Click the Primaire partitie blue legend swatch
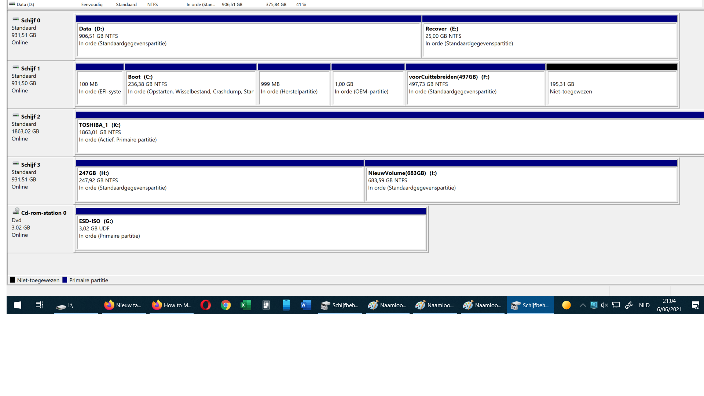 [x=65, y=280]
